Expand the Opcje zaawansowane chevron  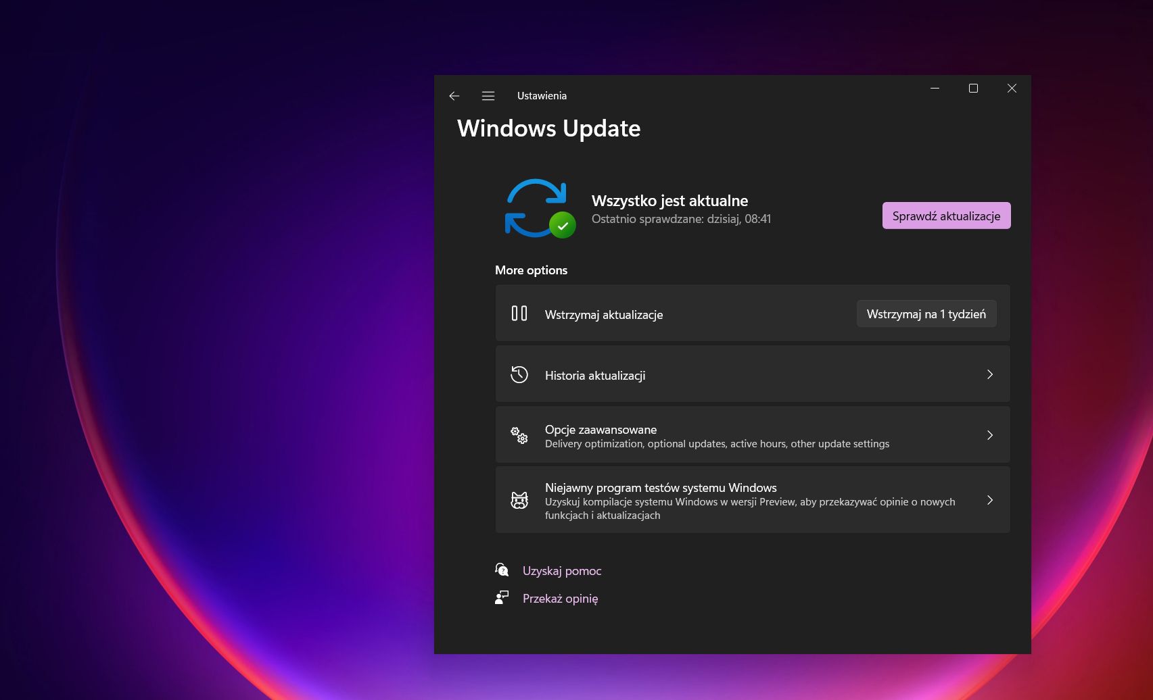tap(989, 435)
